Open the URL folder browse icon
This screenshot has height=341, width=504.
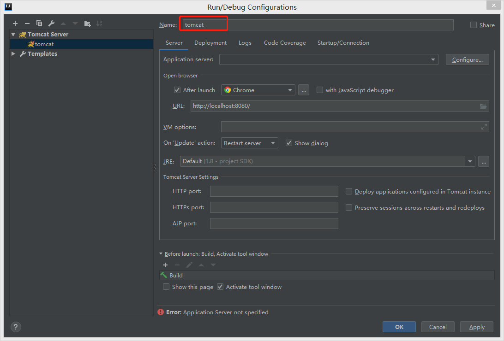click(483, 106)
